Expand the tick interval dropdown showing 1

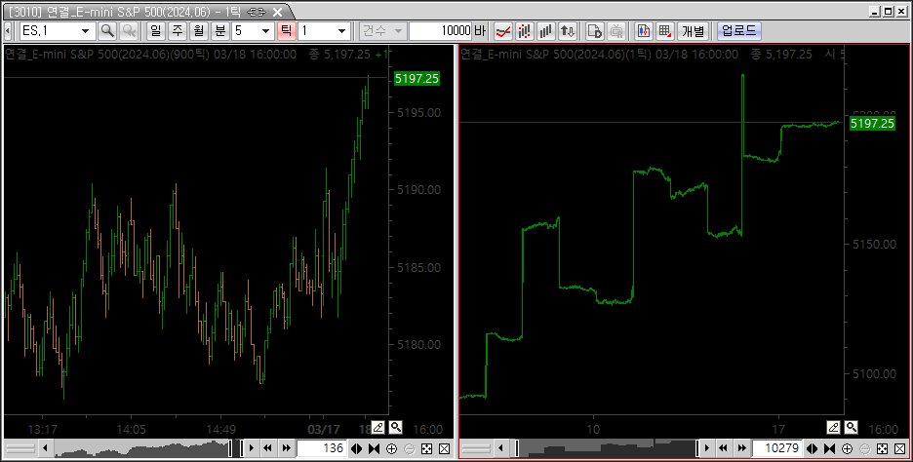pos(341,31)
